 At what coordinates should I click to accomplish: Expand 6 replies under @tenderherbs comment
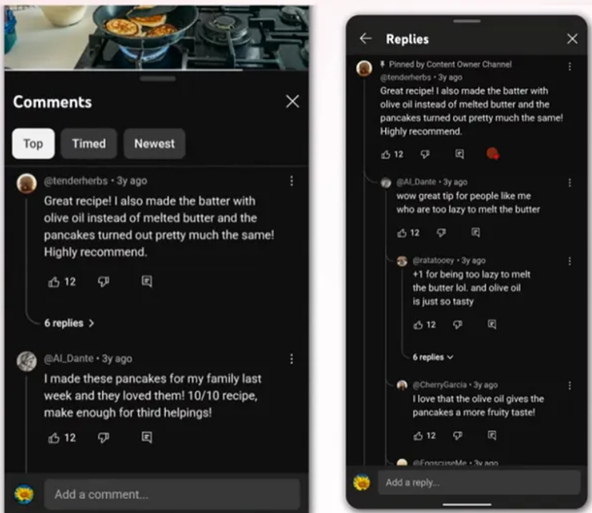click(x=69, y=323)
